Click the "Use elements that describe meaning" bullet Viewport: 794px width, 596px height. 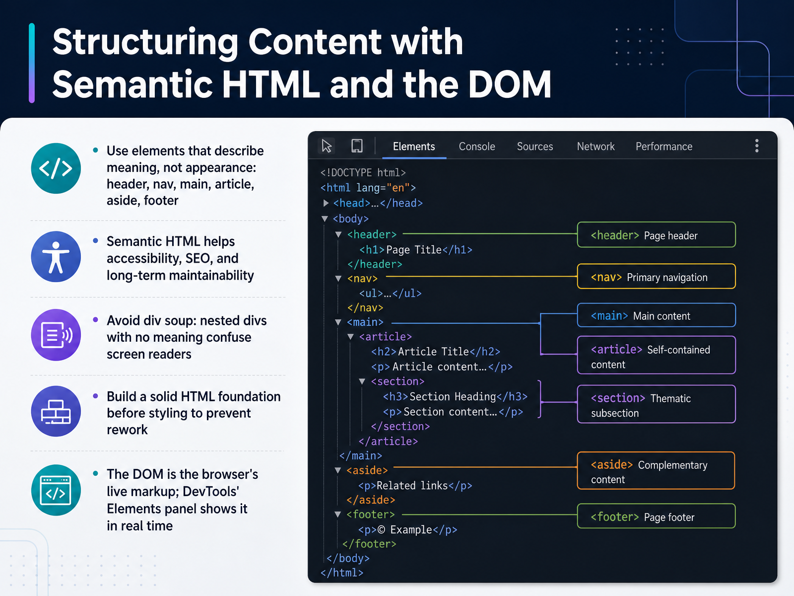[185, 176]
